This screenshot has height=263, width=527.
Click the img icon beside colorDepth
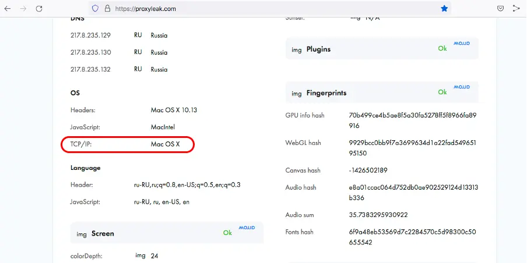pyautogui.click(x=140, y=255)
